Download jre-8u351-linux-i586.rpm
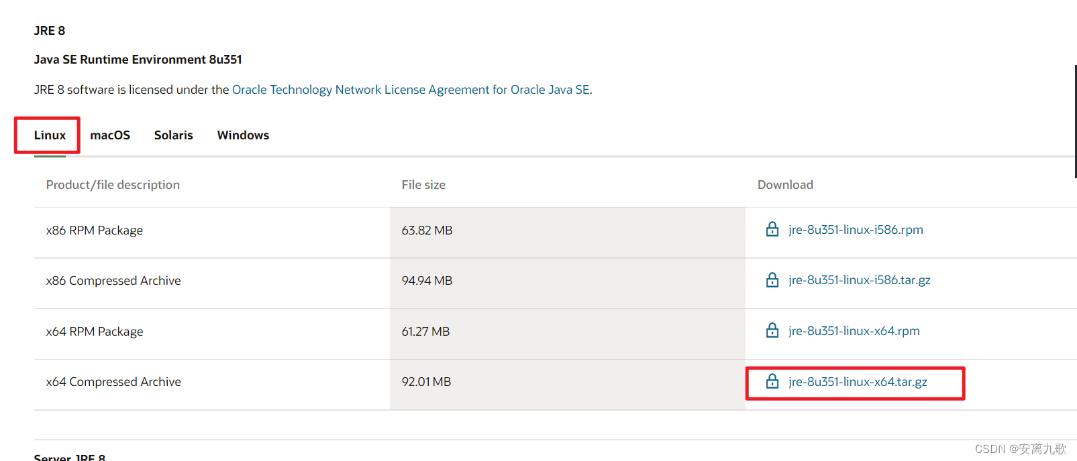 coord(856,230)
